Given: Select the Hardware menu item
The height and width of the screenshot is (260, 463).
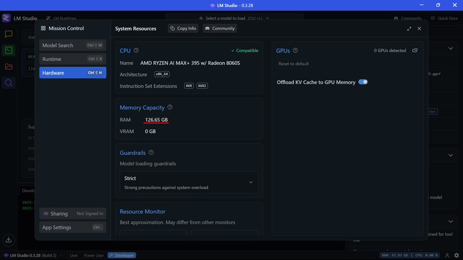Looking at the screenshot, I should point(73,73).
